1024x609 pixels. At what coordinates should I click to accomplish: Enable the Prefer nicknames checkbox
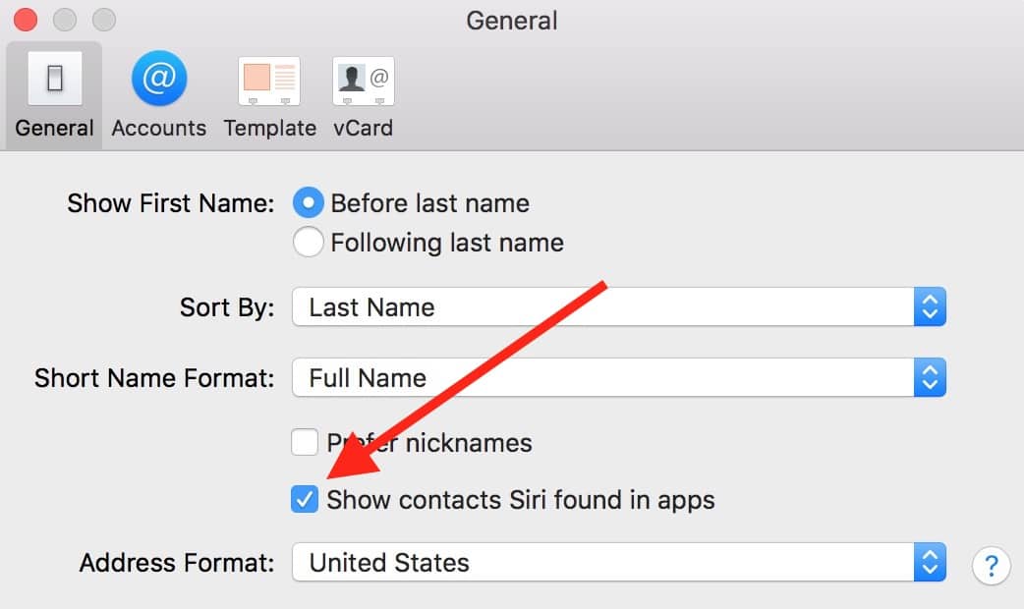click(x=305, y=442)
